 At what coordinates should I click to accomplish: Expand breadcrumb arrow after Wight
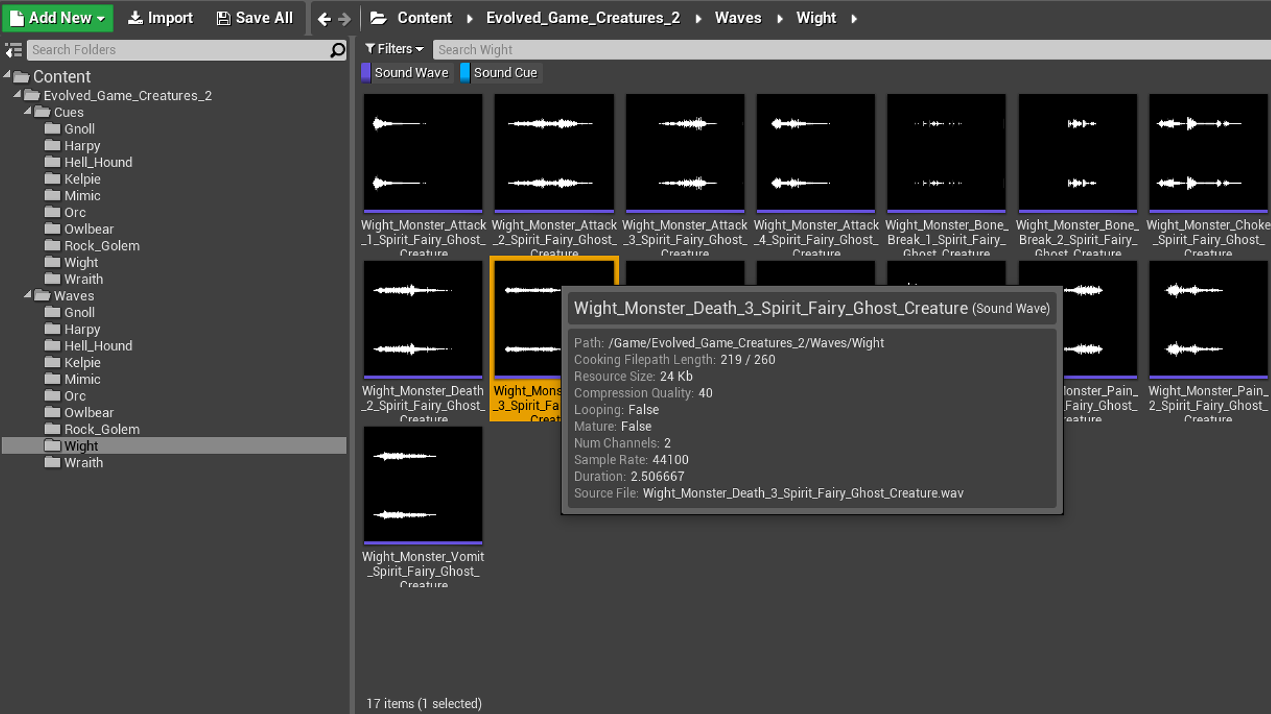(x=854, y=19)
